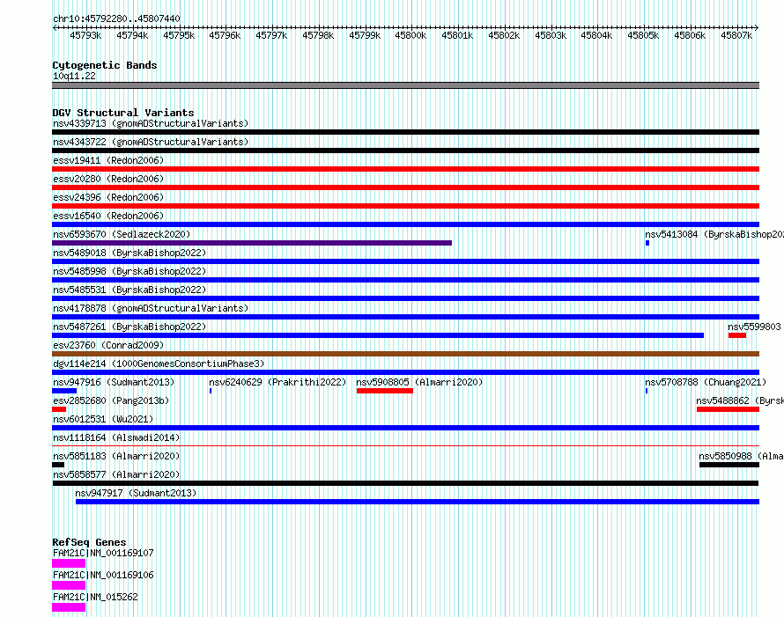
Task: Click the nsv1118164 (Alsmadi2014) label
Action: [116, 437]
